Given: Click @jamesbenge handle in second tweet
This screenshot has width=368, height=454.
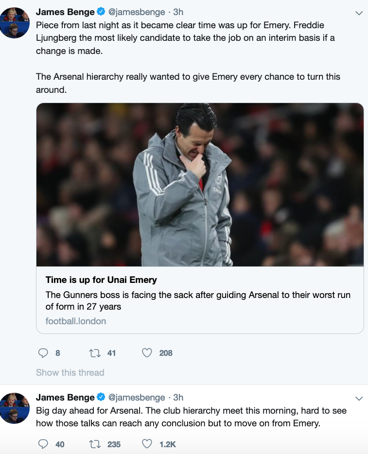Looking at the screenshot, I should tap(137, 398).
